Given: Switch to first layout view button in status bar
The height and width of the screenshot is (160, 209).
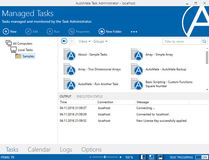Looking at the screenshot, I should 143,157.
